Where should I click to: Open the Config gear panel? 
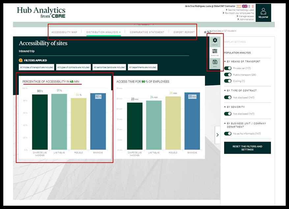click(x=215, y=42)
